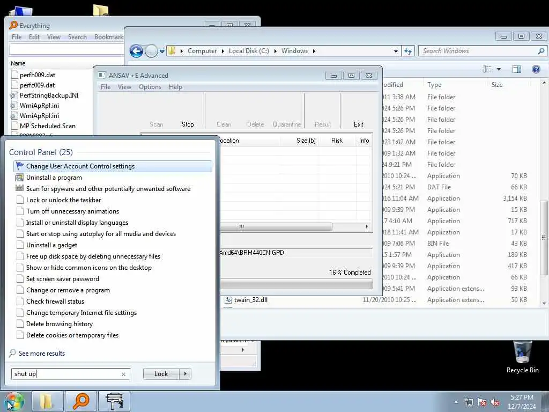Show hidden tray icons arrow
Viewport: 549px width, 412px height.
[x=456, y=402]
